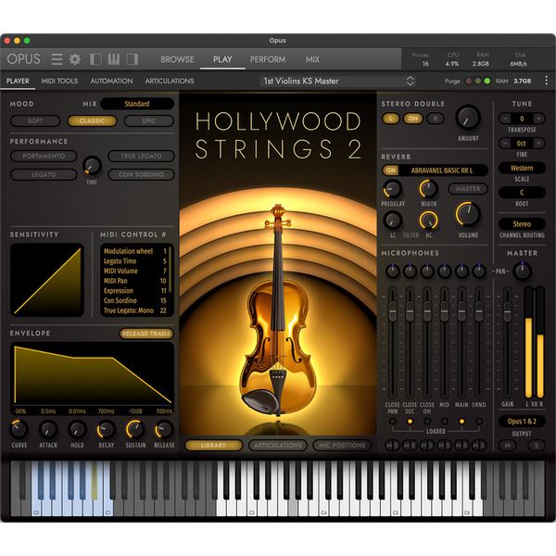This screenshot has height=556, width=556.
Task: Adjust the Master Pan knob
Action: click(x=522, y=272)
